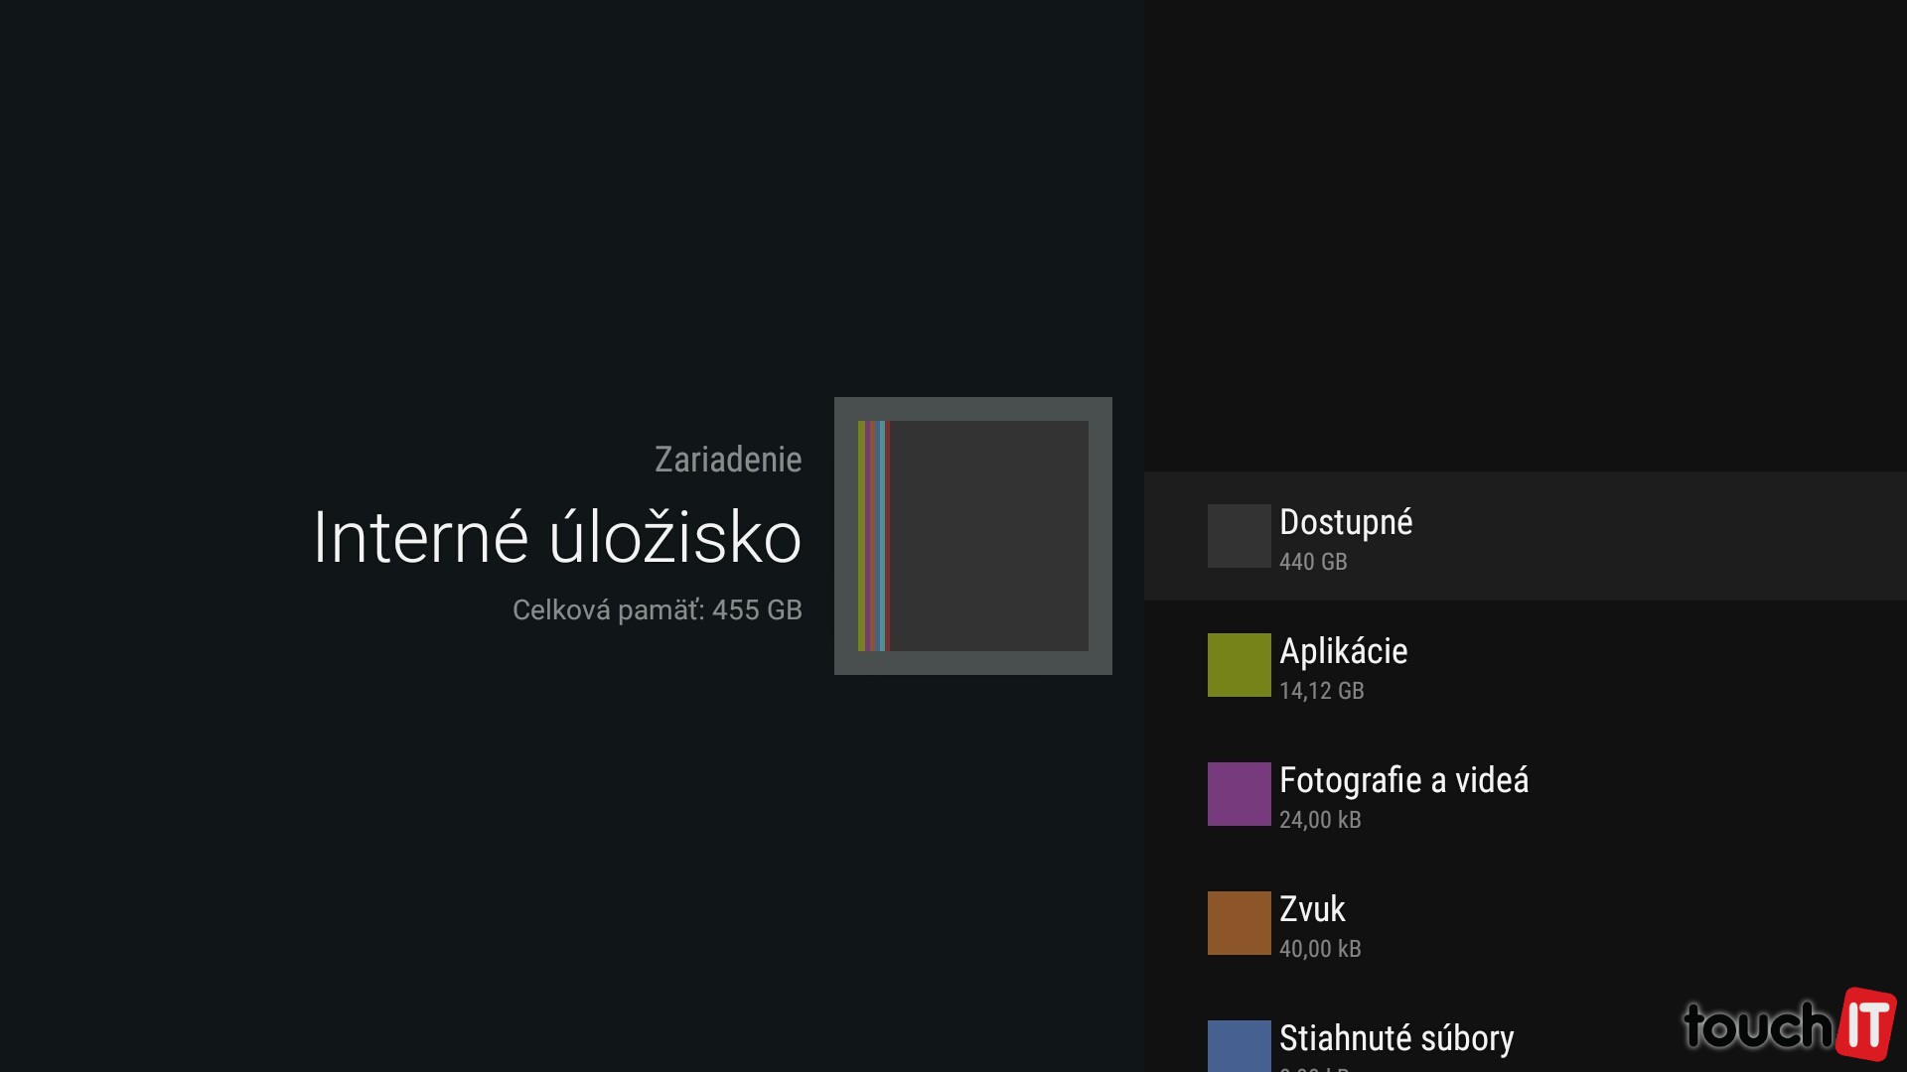Viewport: 1907px width, 1072px height.
Task: Click the 440 GB available value
Action: [x=1313, y=562]
